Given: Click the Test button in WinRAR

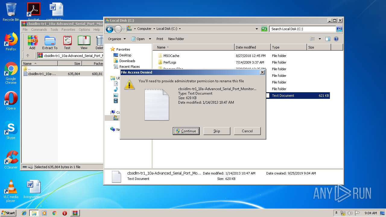Looking at the screenshot, I should point(67,42).
